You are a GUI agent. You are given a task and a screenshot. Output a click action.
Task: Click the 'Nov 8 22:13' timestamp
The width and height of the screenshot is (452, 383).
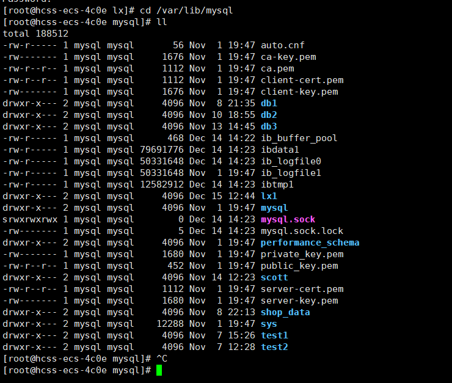[x=222, y=312]
